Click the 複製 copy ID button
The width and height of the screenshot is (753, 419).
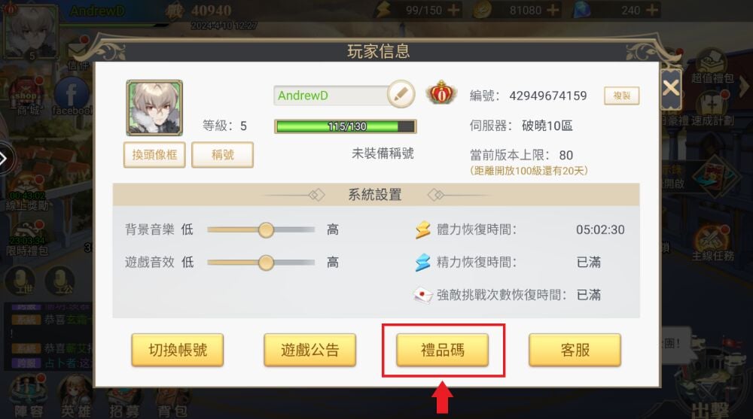click(x=621, y=96)
